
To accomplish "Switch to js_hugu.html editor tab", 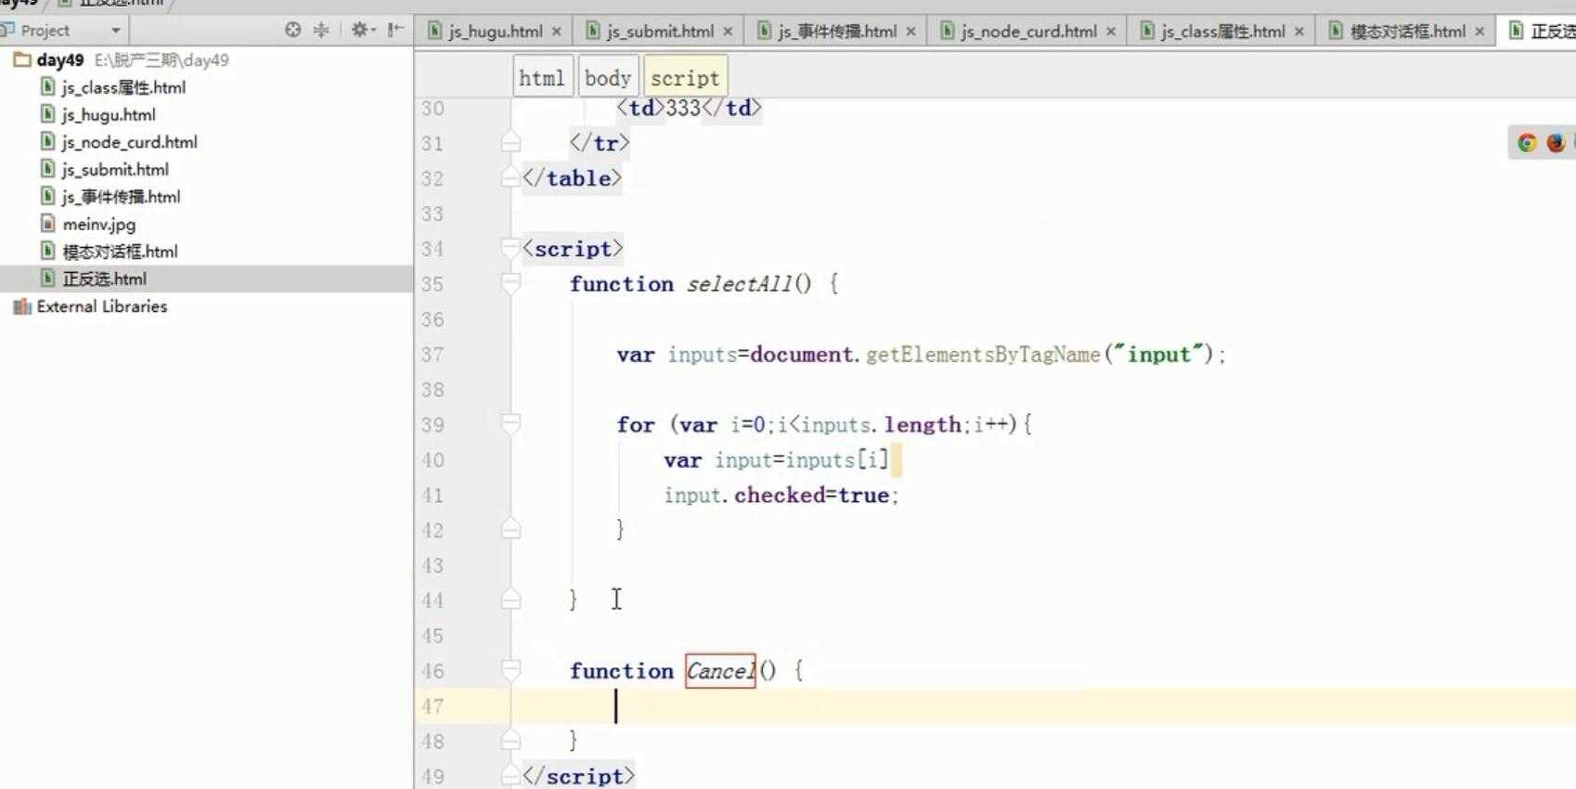I will click(495, 32).
